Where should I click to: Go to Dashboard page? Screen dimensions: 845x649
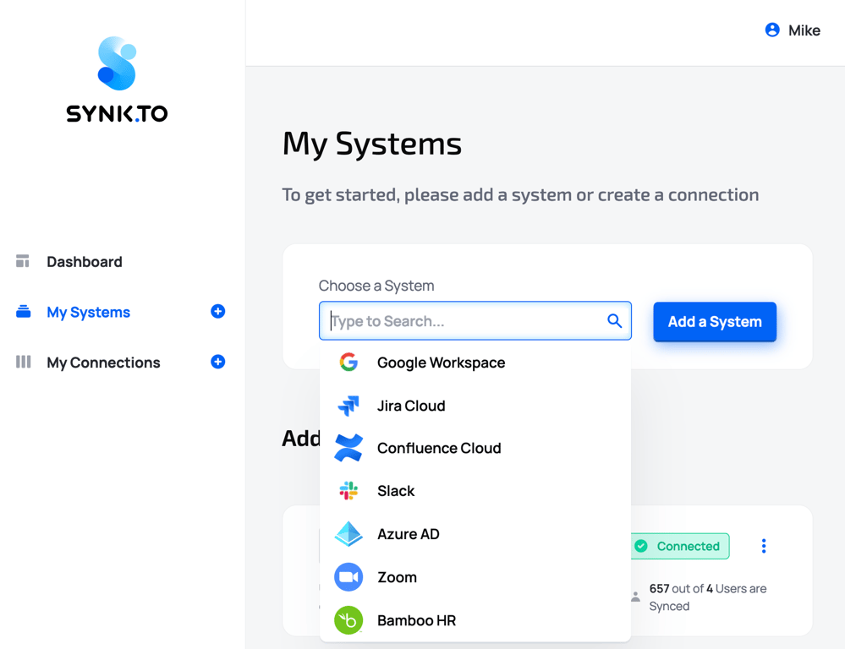85,262
